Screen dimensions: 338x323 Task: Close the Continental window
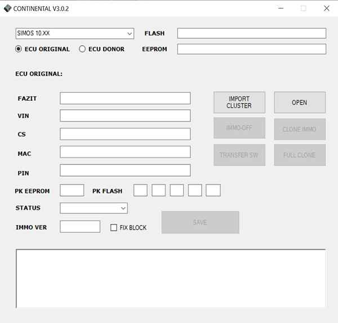[327, 8]
